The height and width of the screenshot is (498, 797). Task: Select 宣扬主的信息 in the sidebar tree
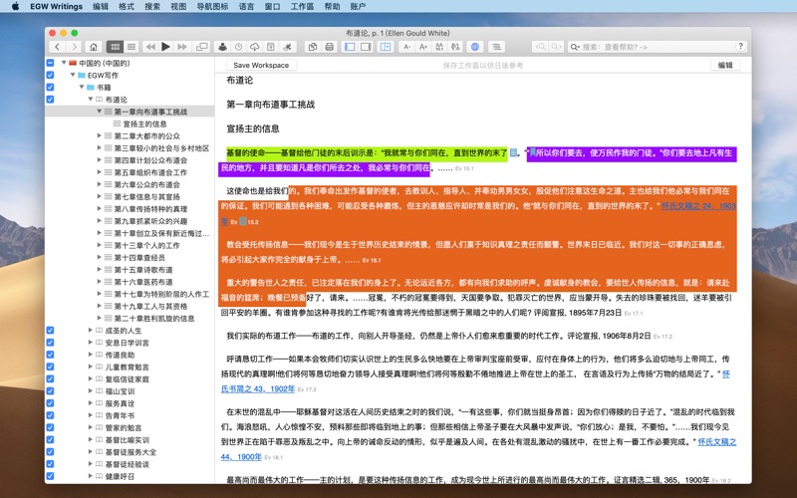(x=144, y=124)
